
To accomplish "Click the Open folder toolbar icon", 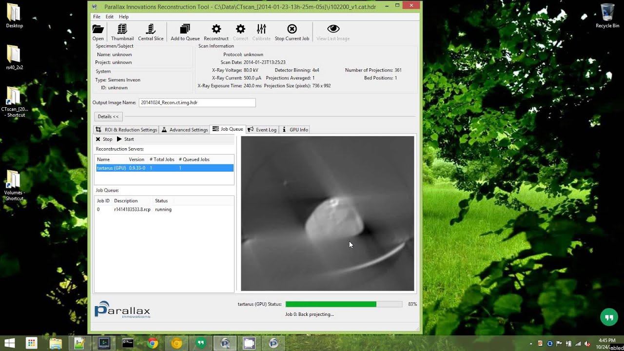I will [x=98, y=32].
